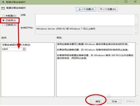The image size is (140, 106).
Task: Select the 已启用(E) radio button
Action: point(3,20)
